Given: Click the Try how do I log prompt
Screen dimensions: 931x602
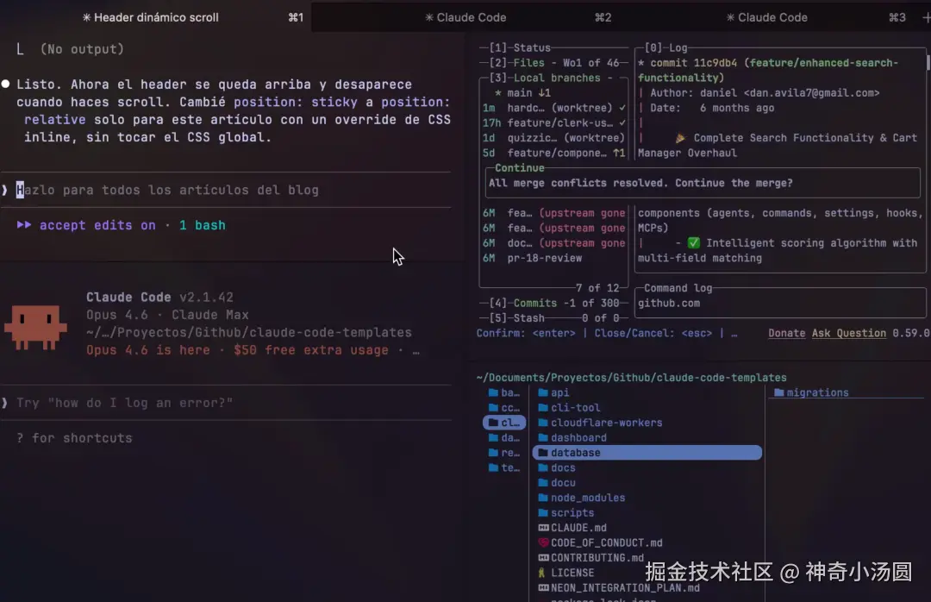Looking at the screenshot, I should (226, 403).
